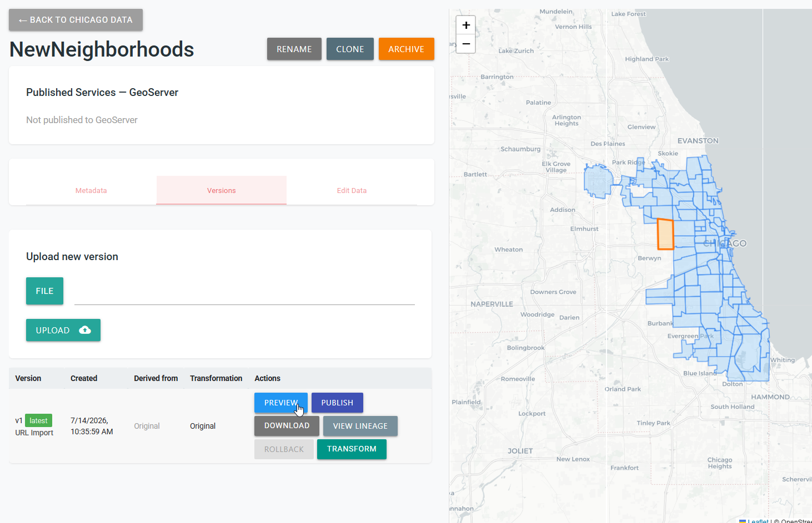This screenshot has width=812, height=523.
Task: View lineage of version v1
Action: (x=360, y=426)
